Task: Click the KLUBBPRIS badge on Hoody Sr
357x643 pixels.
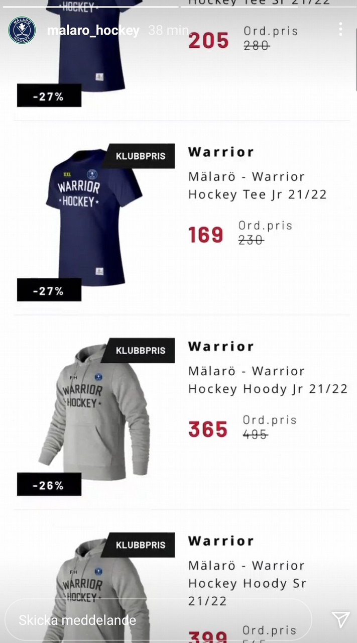Action: click(x=140, y=545)
